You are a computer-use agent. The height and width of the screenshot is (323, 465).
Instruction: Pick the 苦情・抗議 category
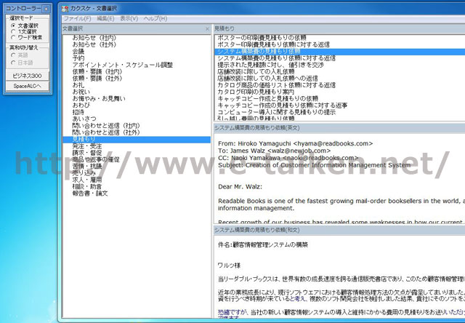coord(86,166)
